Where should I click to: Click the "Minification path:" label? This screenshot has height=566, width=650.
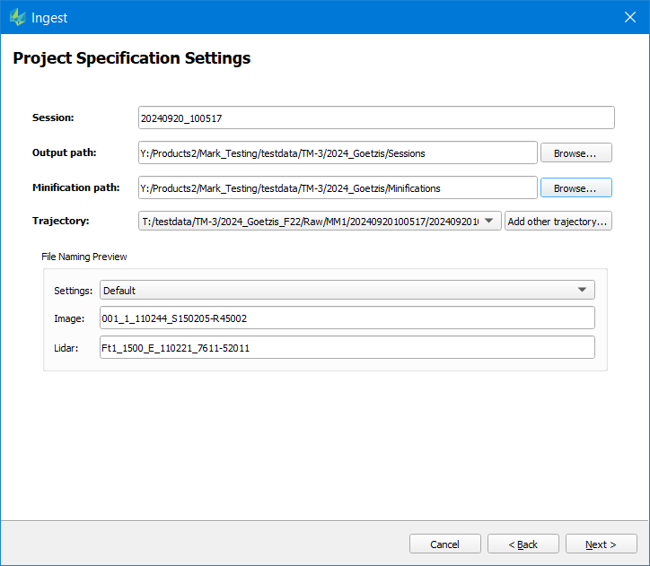tap(75, 187)
